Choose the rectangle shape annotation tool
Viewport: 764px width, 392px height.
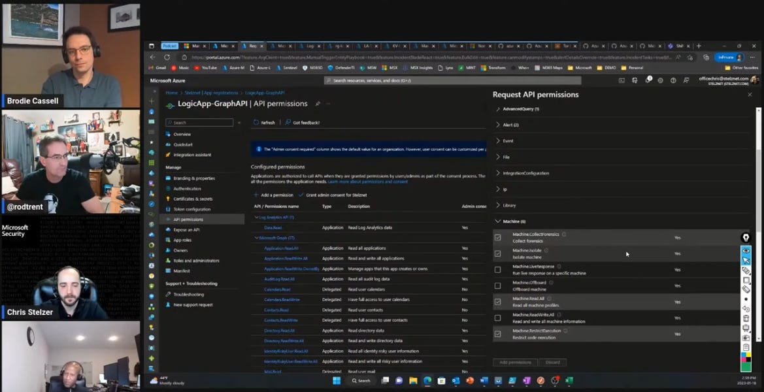tap(746, 280)
